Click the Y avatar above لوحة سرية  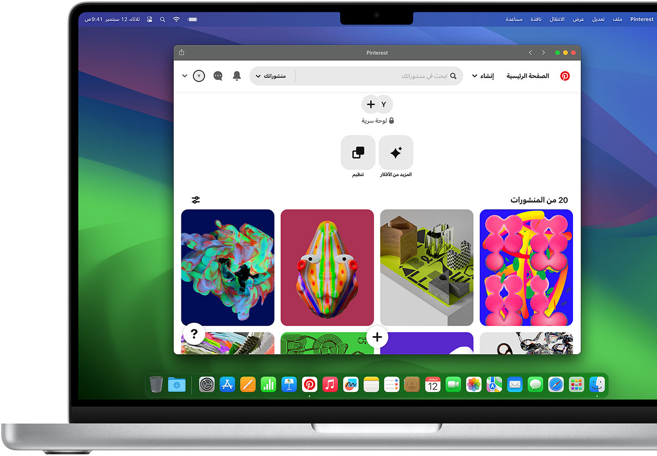[385, 105]
